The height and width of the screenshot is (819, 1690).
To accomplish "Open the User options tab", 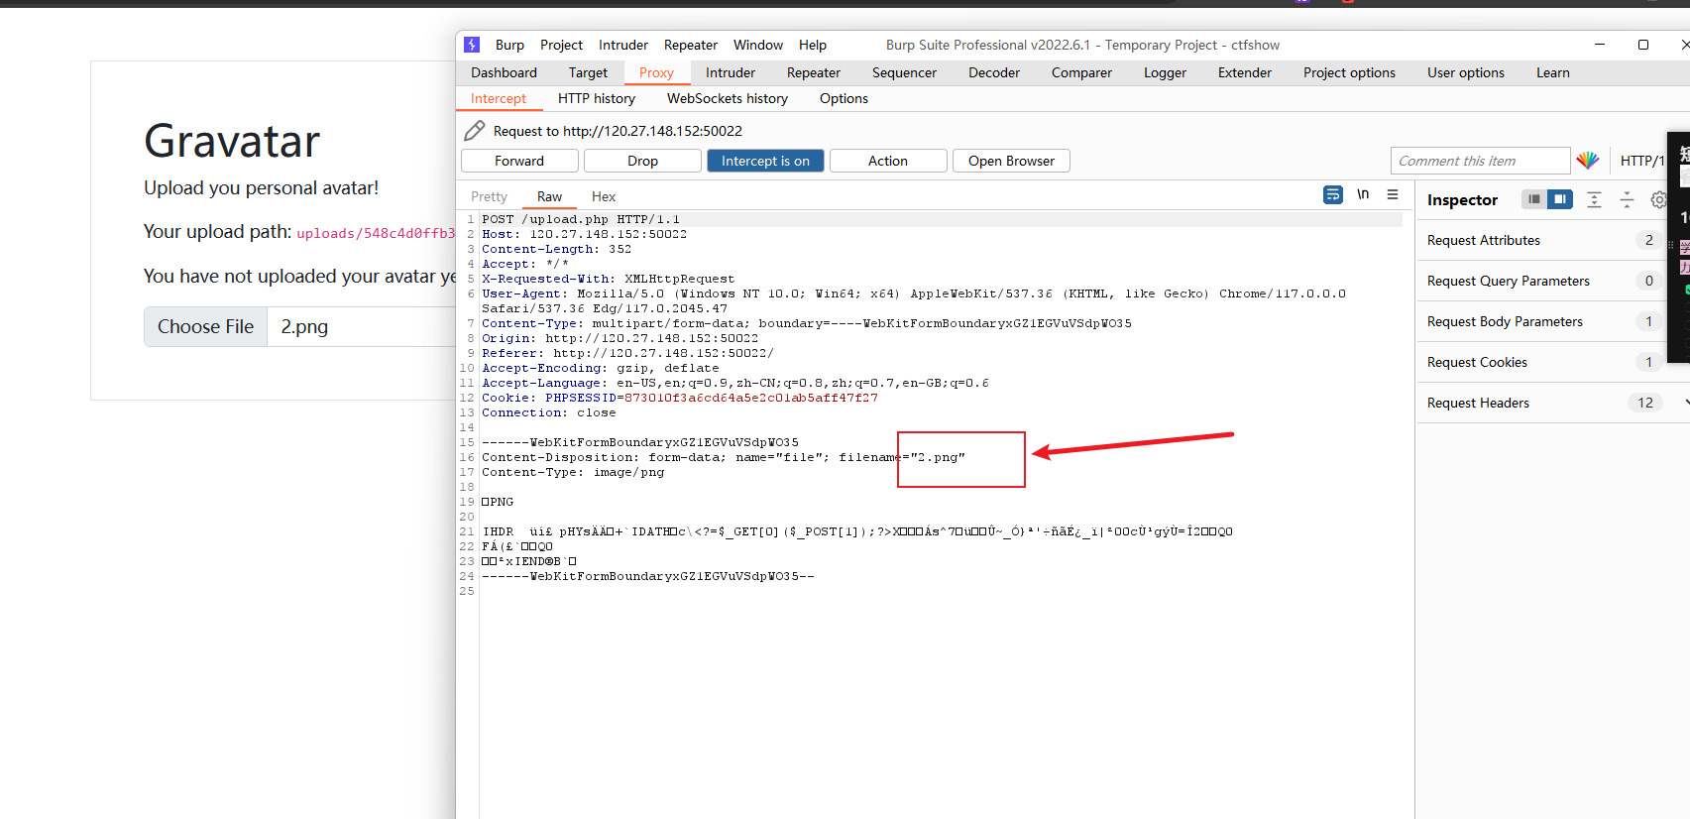I will (x=1466, y=72).
